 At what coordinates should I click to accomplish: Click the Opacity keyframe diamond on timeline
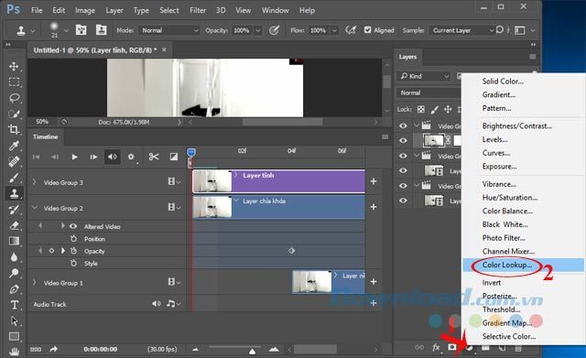coord(291,251)
